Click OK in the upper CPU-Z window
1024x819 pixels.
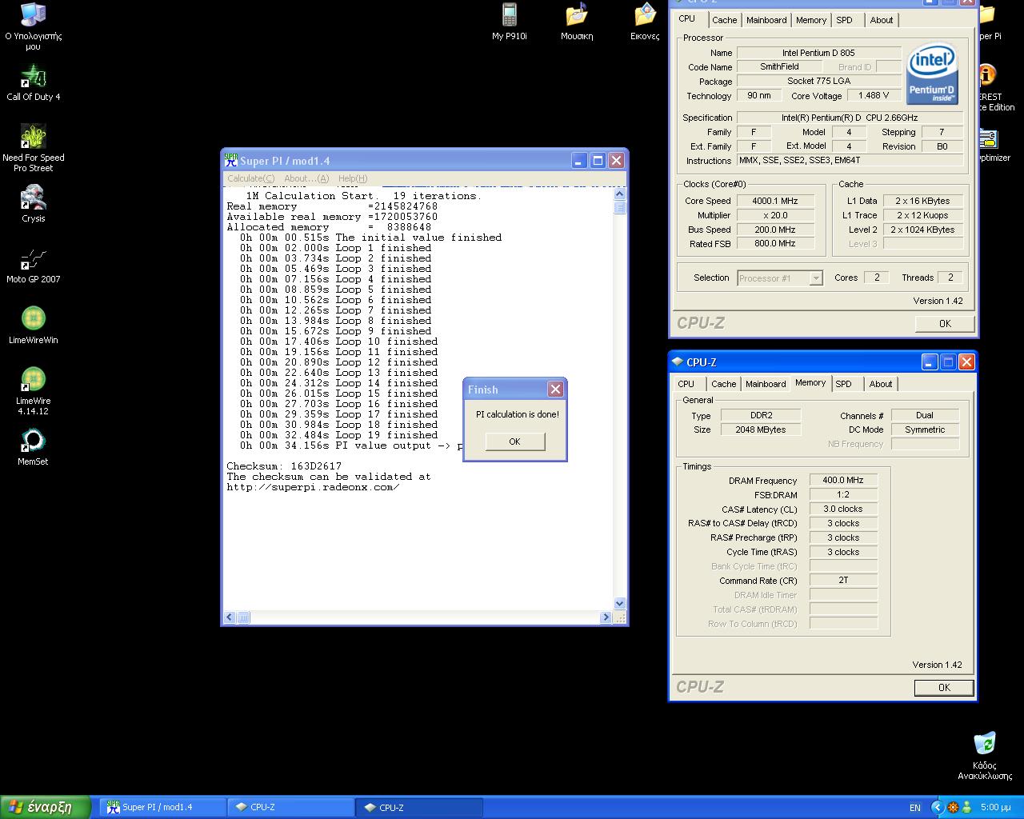click(x=945, y=323)
